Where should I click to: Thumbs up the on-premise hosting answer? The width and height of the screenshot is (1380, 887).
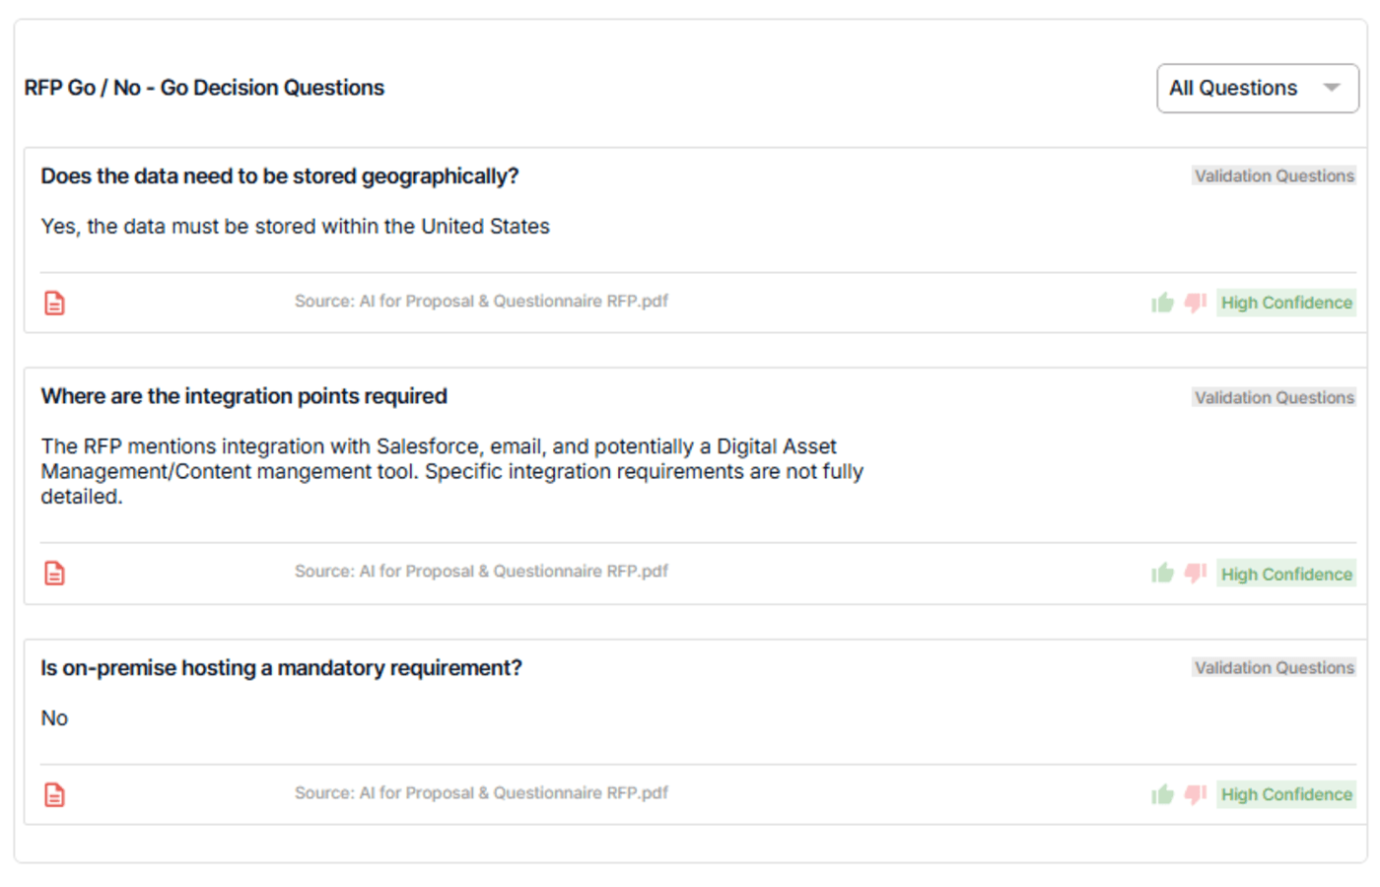1162,794
